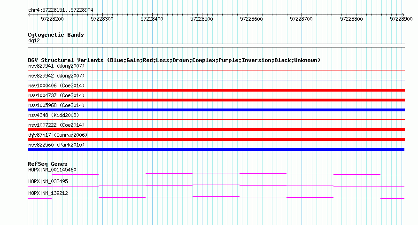Click the thick red bar under nsv1000406

pos(216,90)
